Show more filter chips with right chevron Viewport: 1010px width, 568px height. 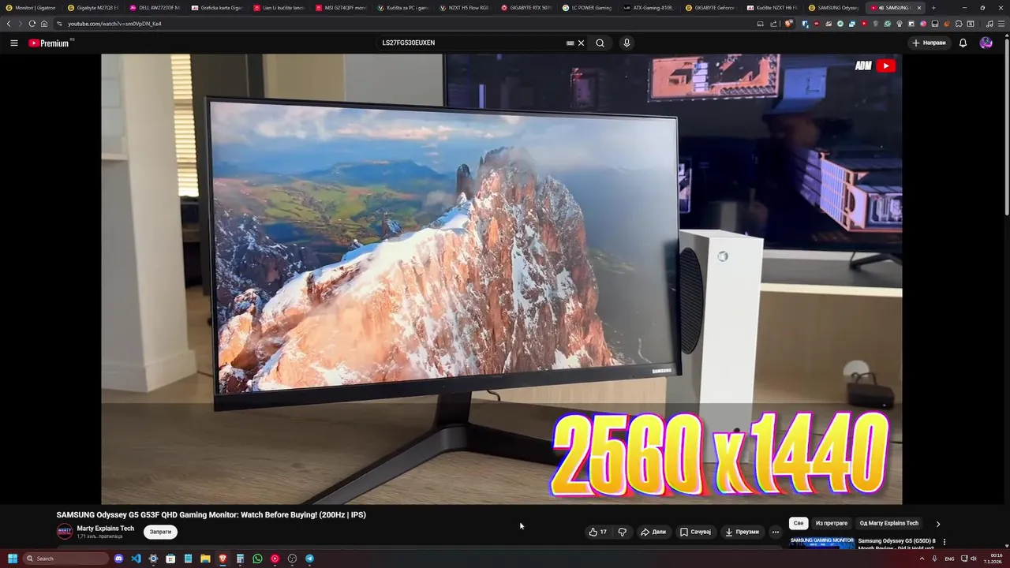click(938, 523)
